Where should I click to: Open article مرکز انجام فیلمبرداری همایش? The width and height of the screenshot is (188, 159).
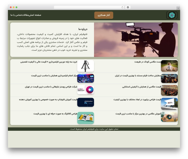click(54, 76)
